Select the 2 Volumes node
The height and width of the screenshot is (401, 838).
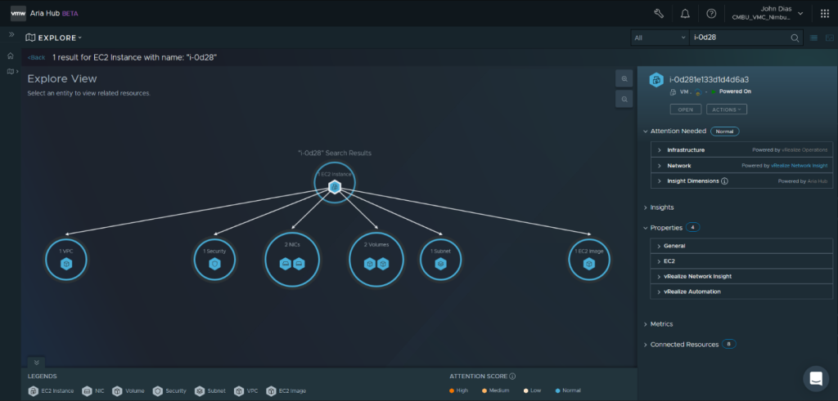[x=376, y=260]
